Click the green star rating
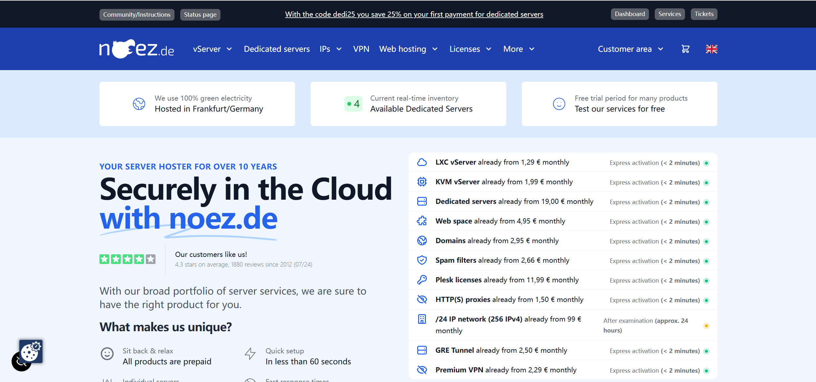Viewport: 816px width, 382px height. click(127, 259)
